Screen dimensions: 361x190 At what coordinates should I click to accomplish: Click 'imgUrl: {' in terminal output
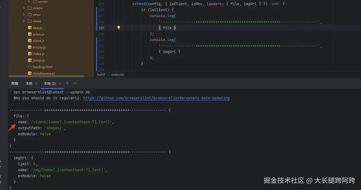pos(23,158)
